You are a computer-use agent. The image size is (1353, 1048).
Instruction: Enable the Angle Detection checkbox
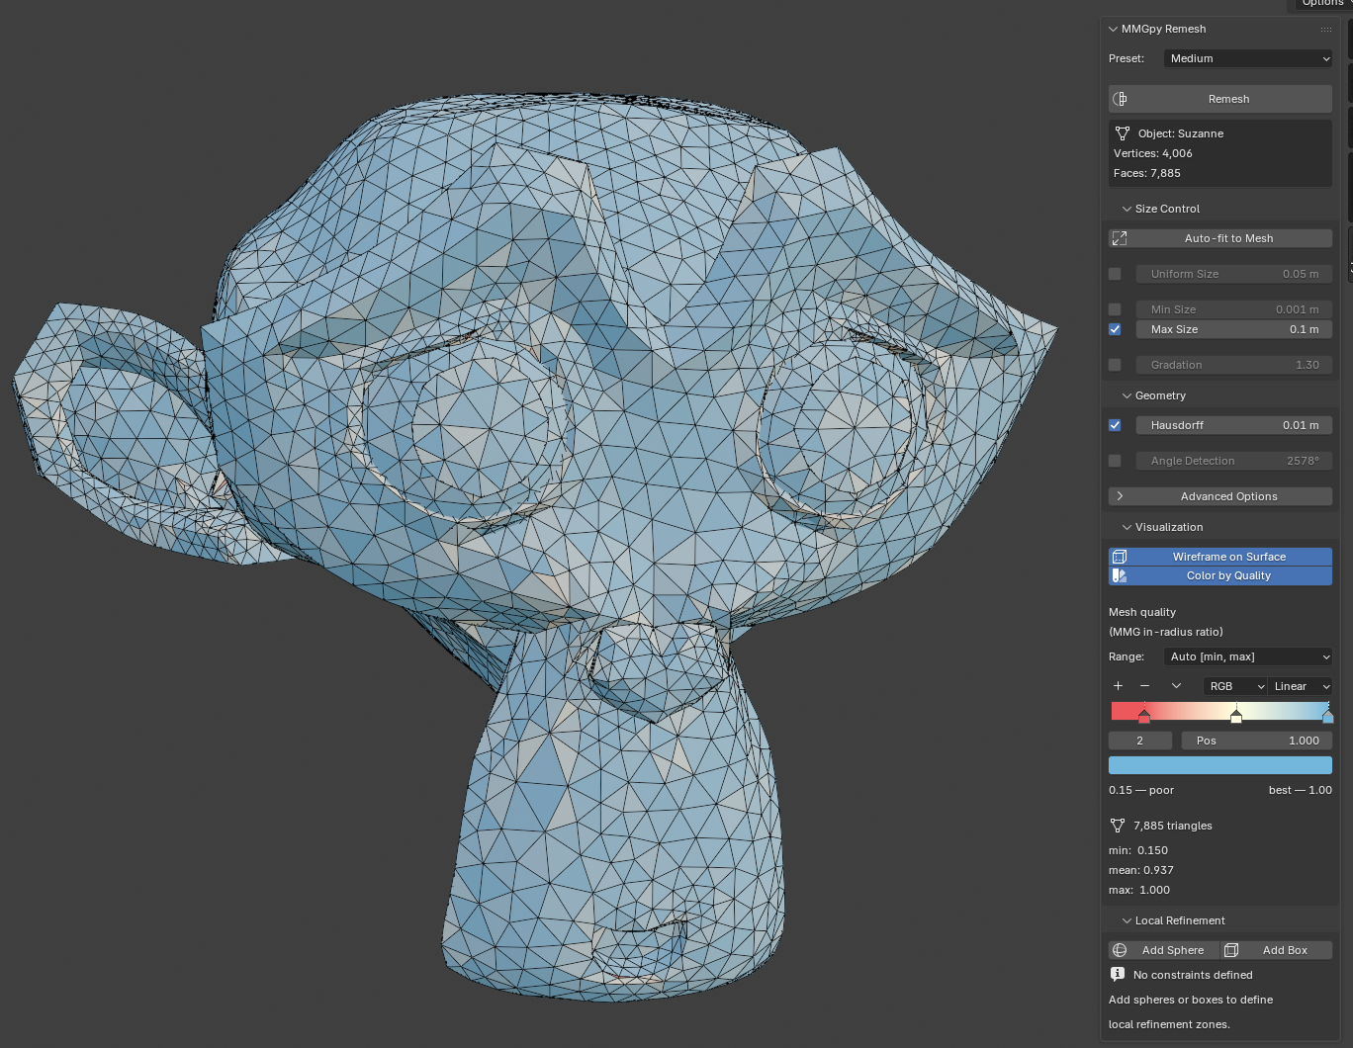point(1115,461)
